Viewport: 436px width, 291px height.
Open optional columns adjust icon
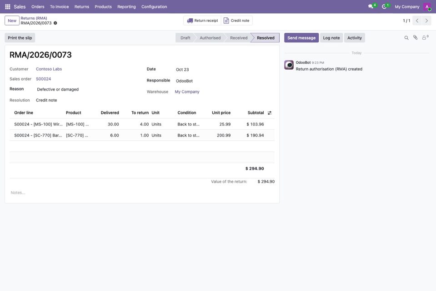point(270,113)
